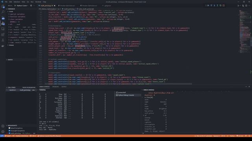
Task: Click the editor horizontal scrollbar
Action: [x=118, y=84]
